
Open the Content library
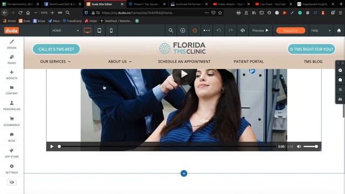pos(12,90)
